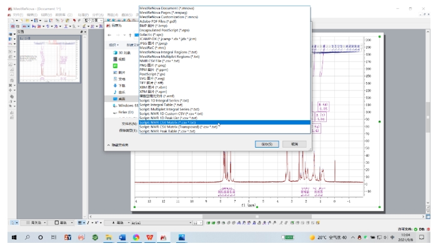
Task: Select 音乐 folder in navigation tree
Action: pos(119,92)
